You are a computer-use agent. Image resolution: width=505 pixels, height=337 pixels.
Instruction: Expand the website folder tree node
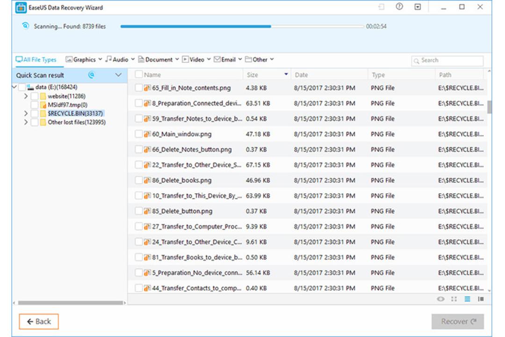(26, 96)
